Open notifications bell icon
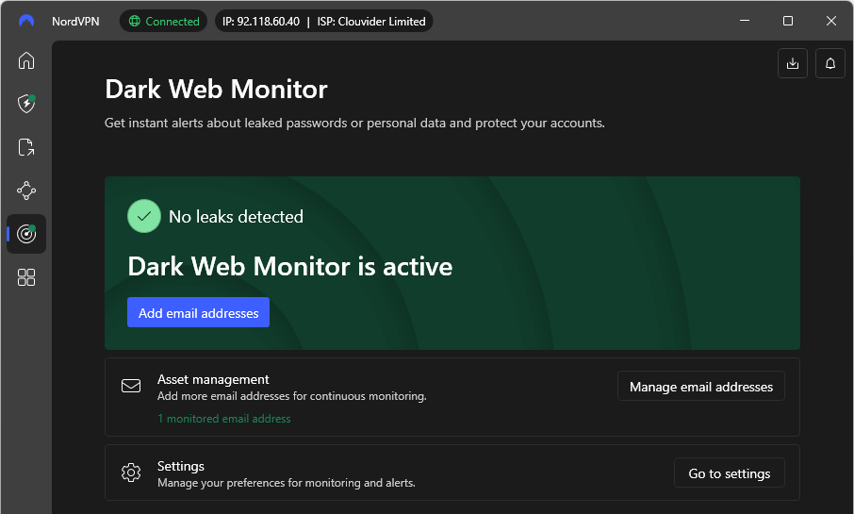Viewport: 854px width, 514px height. (x=830, y=63)
